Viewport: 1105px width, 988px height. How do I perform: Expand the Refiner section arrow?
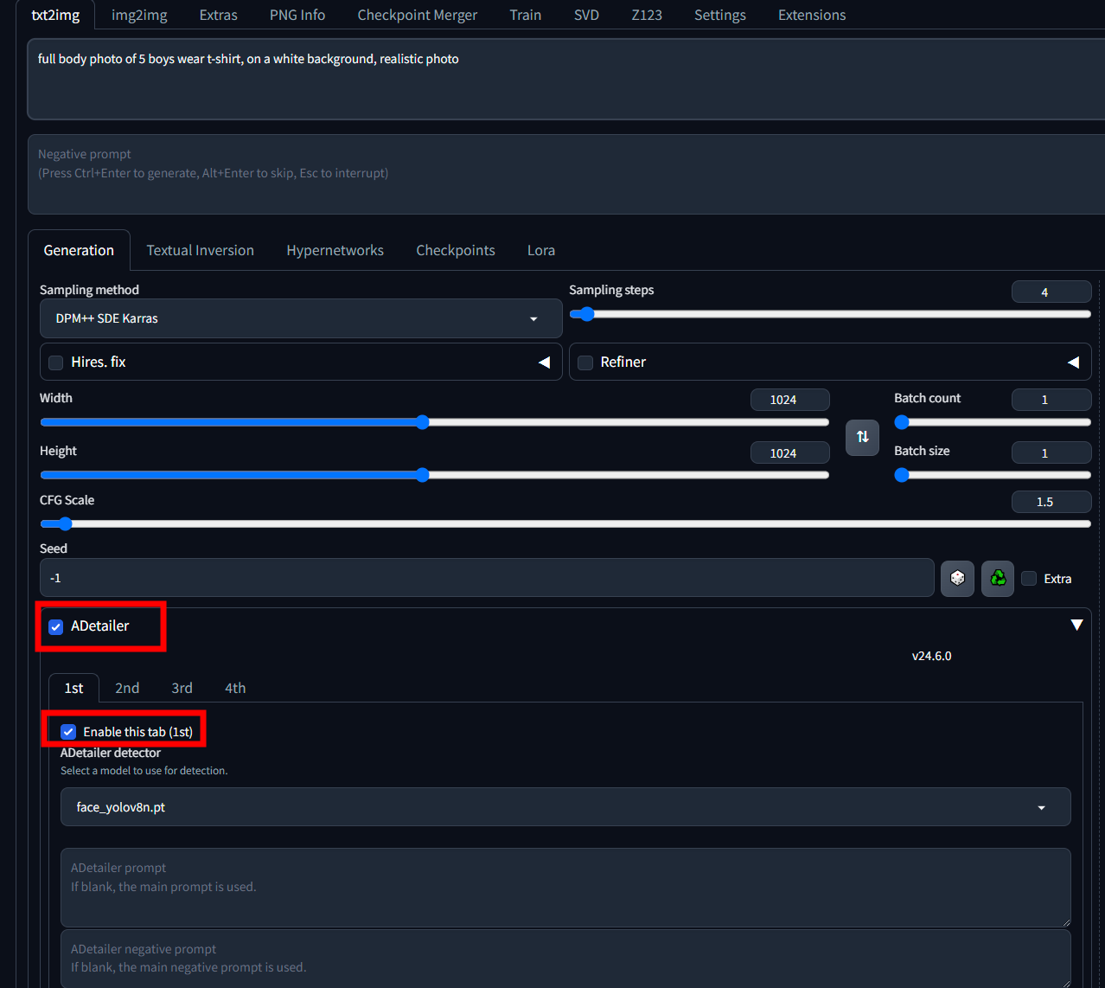click(x=1073, y=362)
